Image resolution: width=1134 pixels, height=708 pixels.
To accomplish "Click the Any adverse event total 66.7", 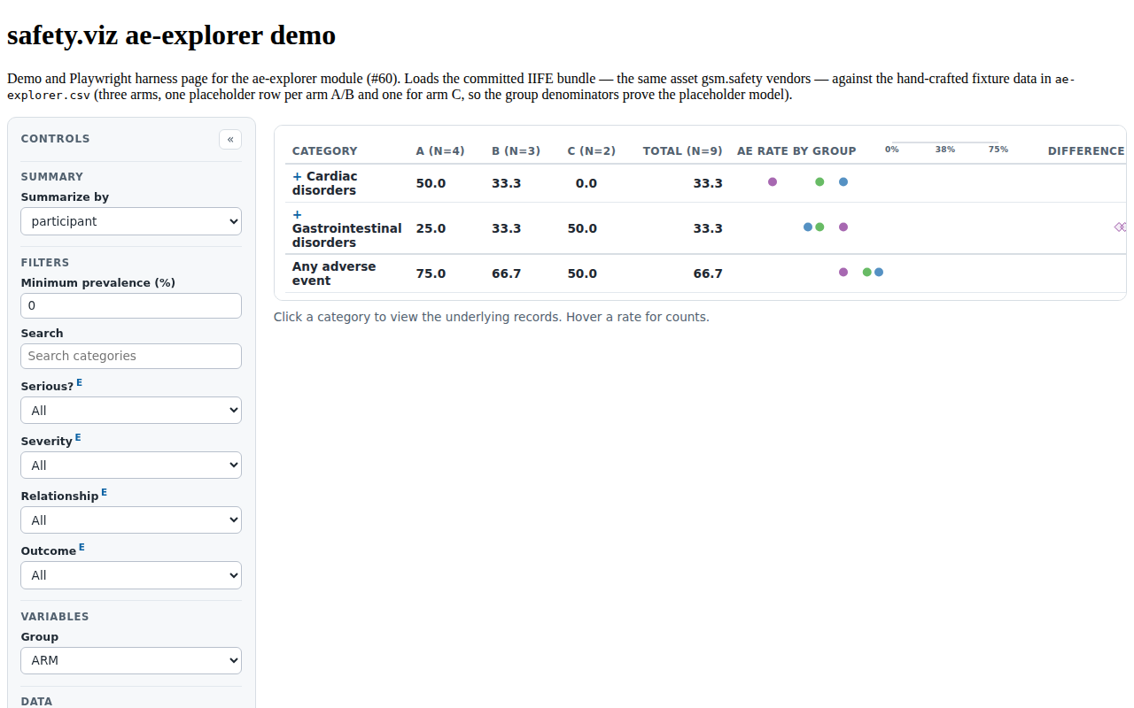I will 708,273.
